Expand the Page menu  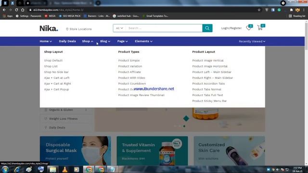click(x=122, y=41)
